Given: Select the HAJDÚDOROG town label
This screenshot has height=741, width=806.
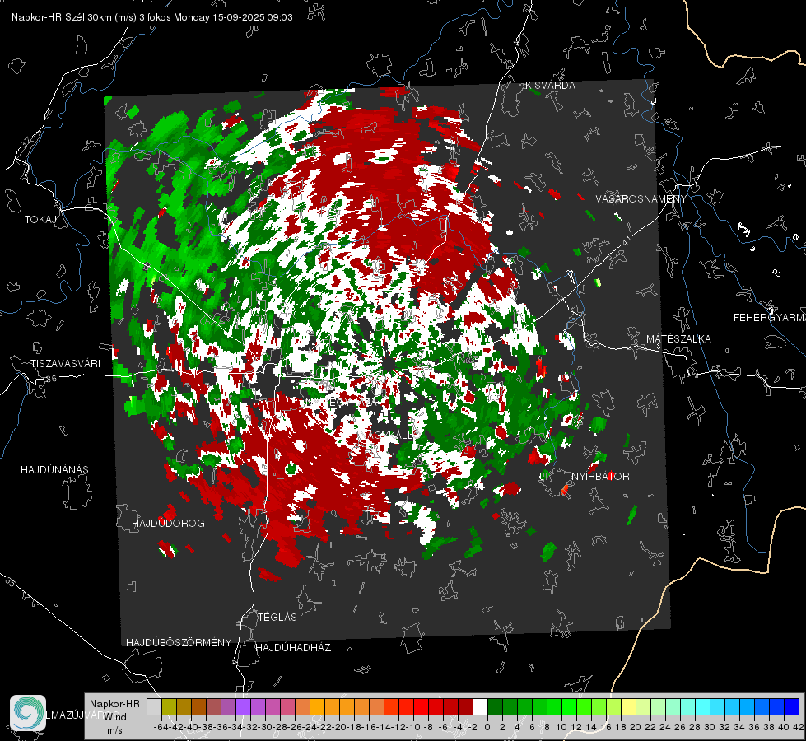Looking at the screenshot, I should coord(168,524).
